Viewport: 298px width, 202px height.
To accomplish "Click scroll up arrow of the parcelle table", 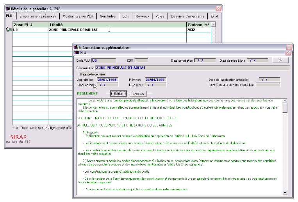I will [x=214, y=24].
